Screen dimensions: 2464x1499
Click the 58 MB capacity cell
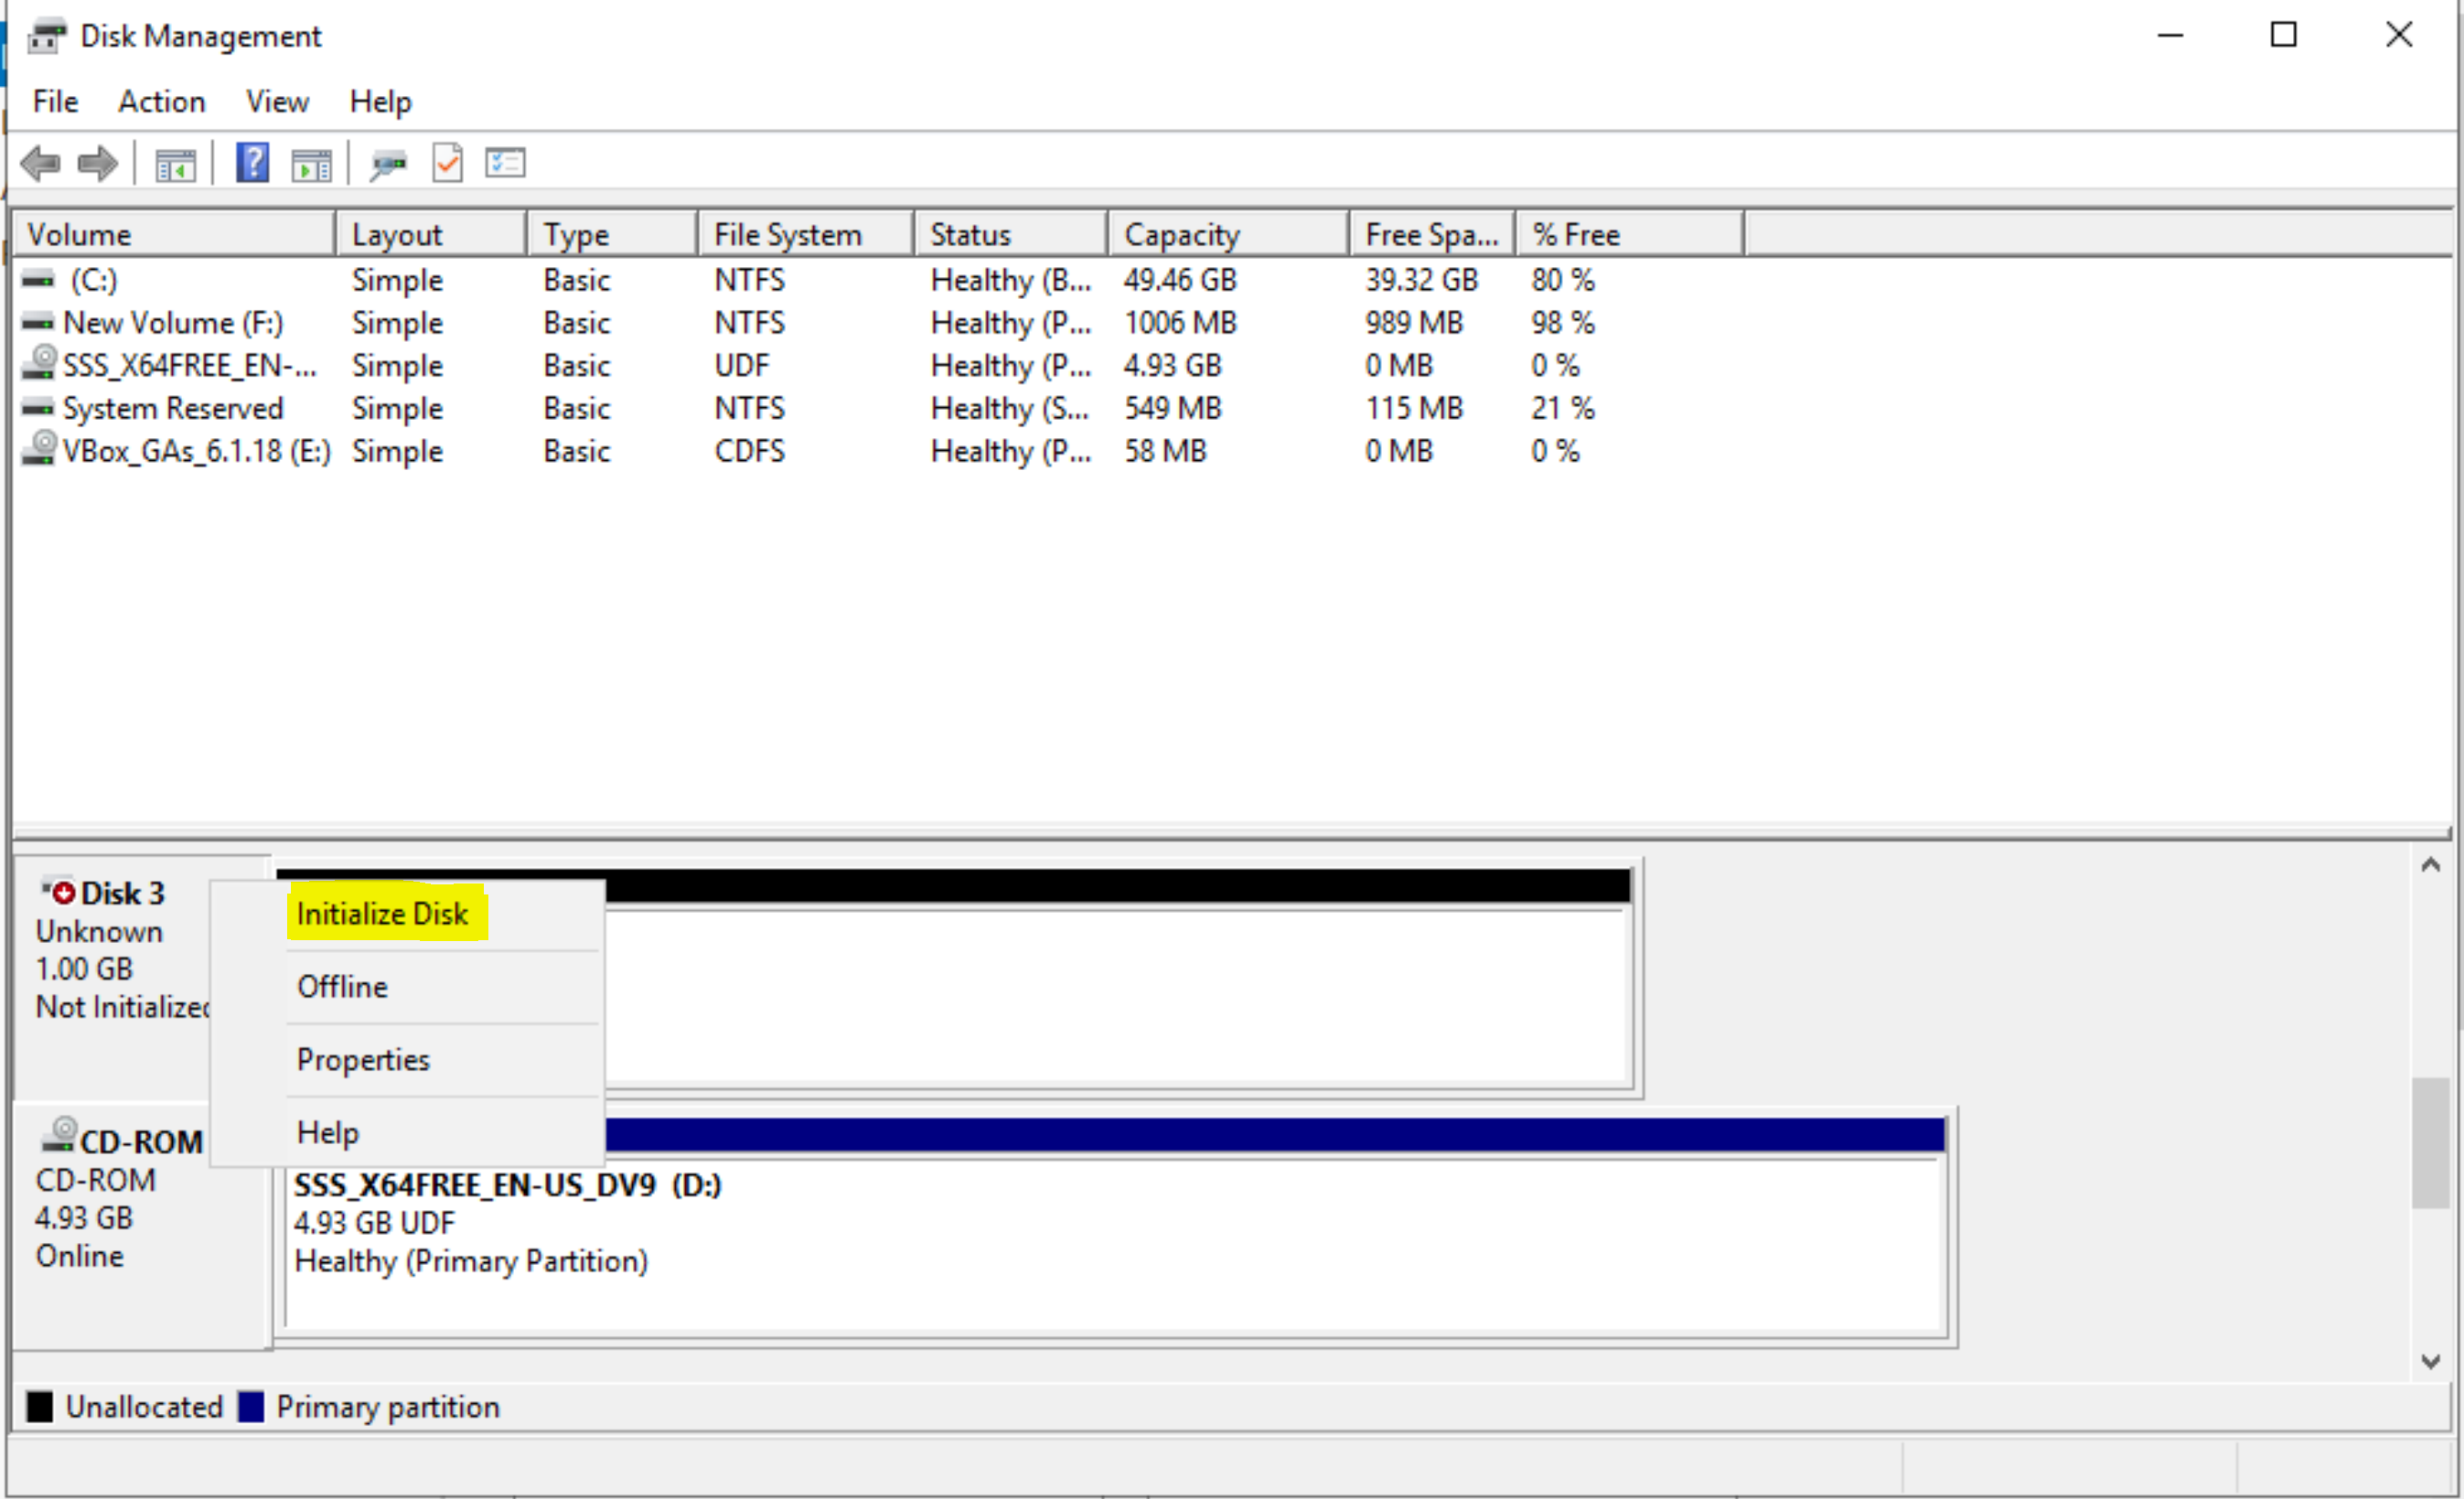[1165, 452]
